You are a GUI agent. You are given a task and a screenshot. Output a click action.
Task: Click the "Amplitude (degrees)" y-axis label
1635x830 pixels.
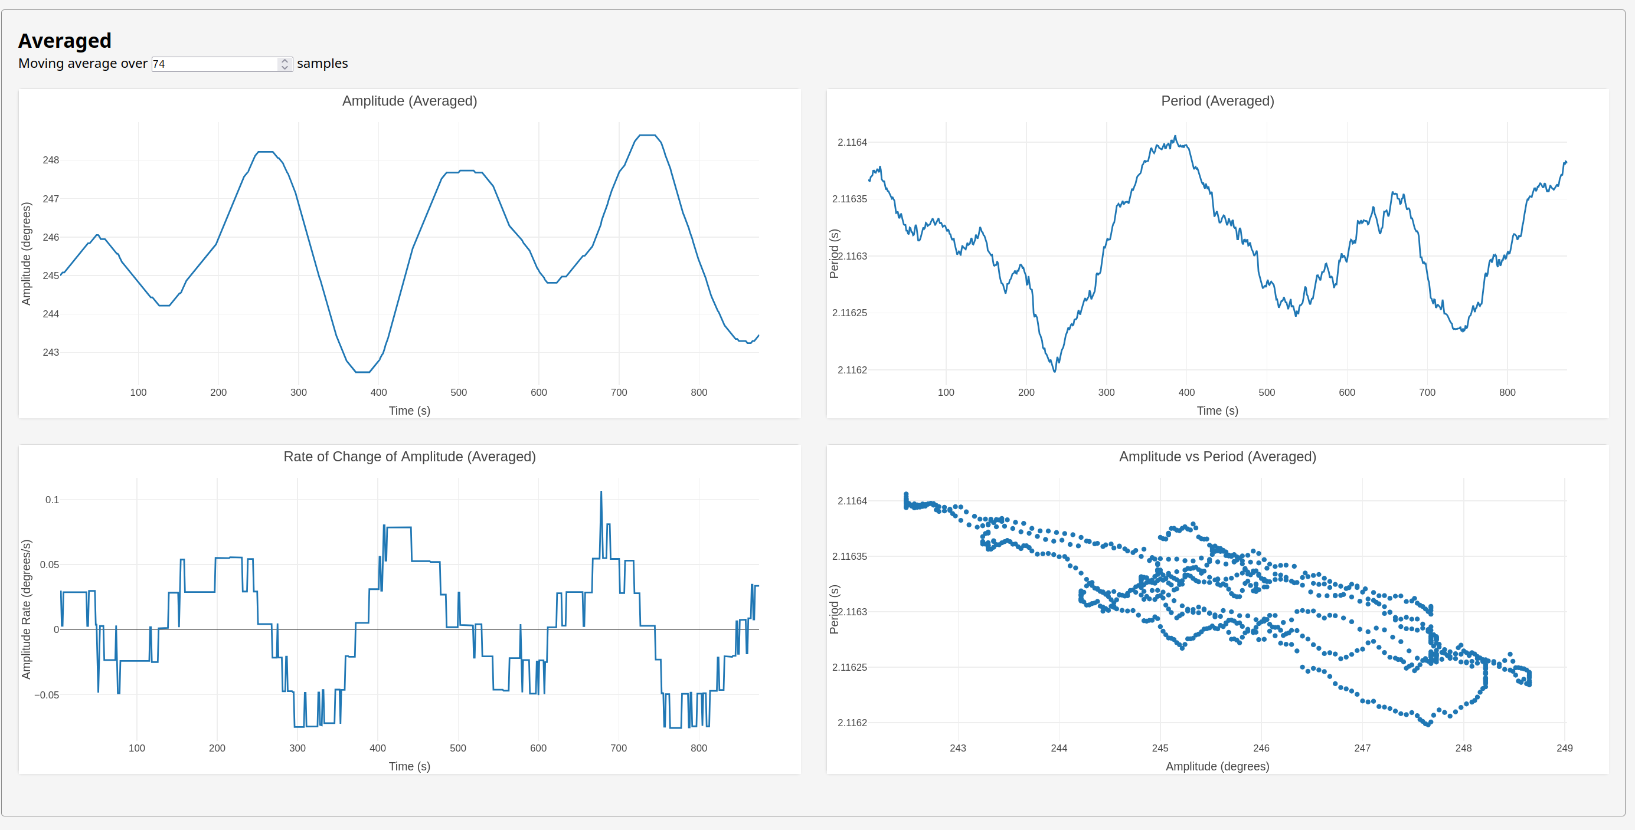pyautogui.click(x=26, y=253)
